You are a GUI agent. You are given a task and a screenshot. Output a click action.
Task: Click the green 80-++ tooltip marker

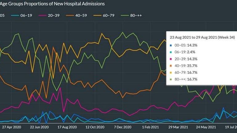click(171, 79)
